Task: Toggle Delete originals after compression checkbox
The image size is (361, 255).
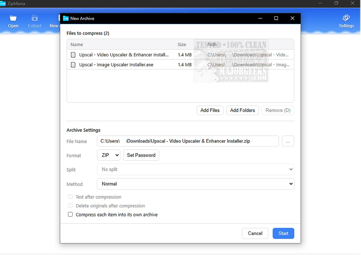Action: pyautogui.click(x=70, y=206)
